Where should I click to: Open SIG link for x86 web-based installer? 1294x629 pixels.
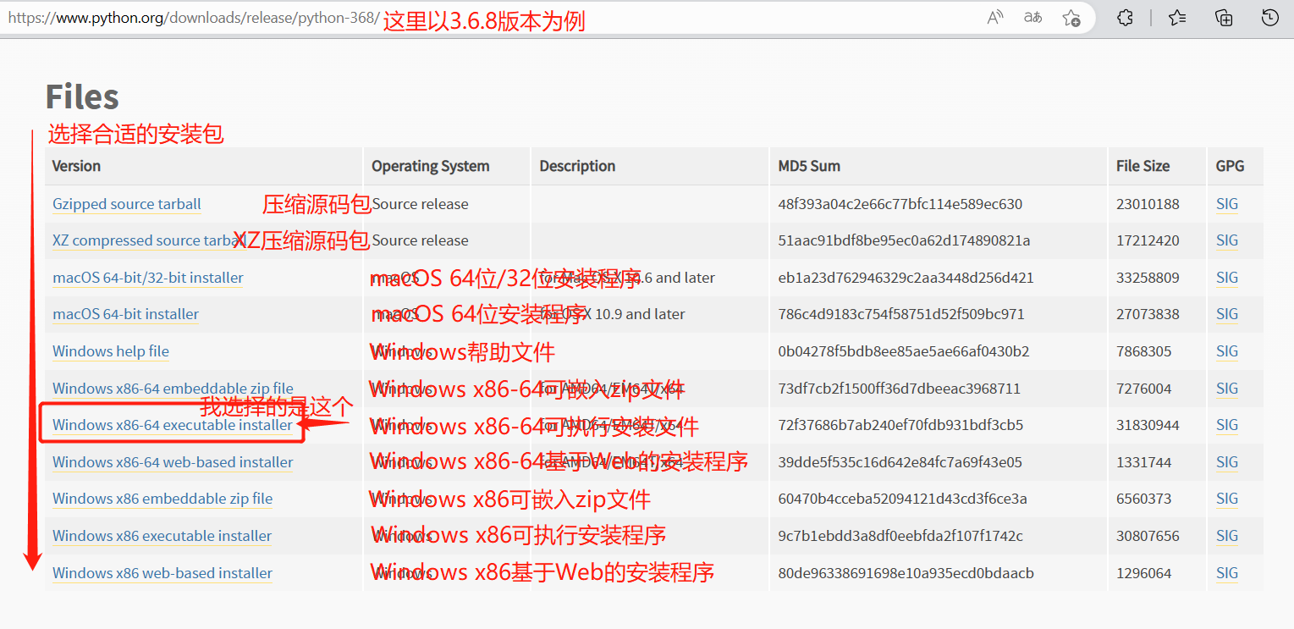(x=1227, y=573)
